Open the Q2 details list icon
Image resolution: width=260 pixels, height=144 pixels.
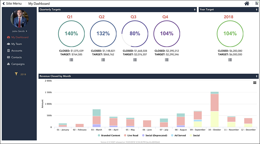point(103,60)
